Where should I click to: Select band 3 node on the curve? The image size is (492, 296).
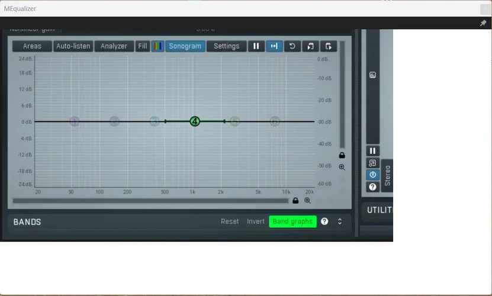coord(155,121)
